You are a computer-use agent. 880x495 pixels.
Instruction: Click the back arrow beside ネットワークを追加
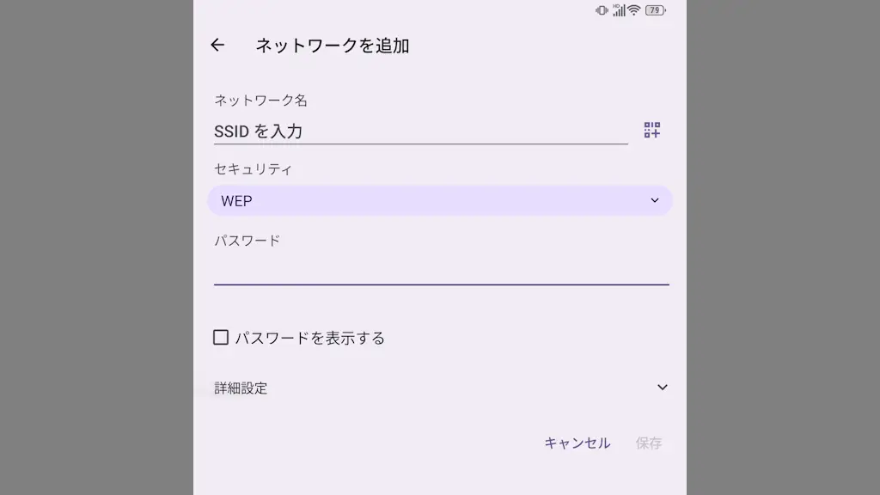click(217, 46)
